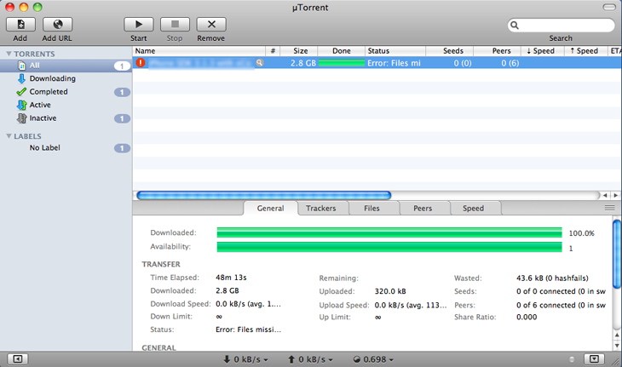Image resolution: width=622 pixels, height=367 pixels.
Task: Sort by Status column header
Action: click(x=395, y=51)
